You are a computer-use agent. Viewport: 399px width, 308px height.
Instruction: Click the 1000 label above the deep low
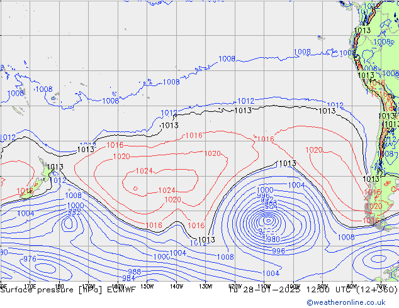[x=265, y=190]
